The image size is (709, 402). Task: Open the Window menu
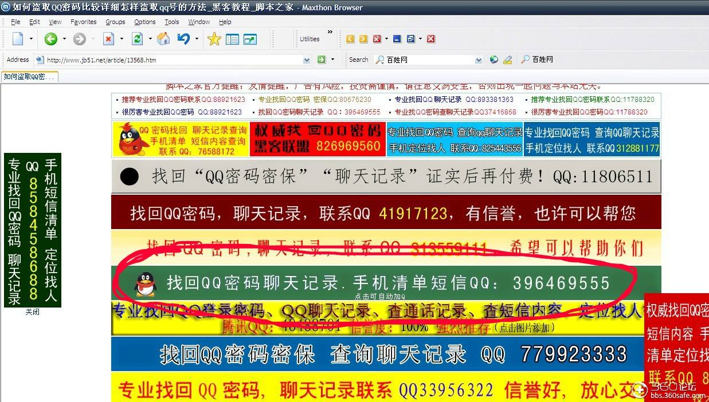click(x=199, y=22)
